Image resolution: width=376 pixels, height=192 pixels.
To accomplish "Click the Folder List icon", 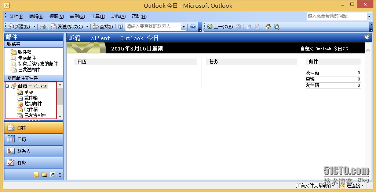I will pos(44,174).
